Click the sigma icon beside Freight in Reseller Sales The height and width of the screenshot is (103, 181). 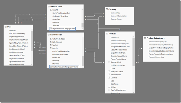pos(51,48)
